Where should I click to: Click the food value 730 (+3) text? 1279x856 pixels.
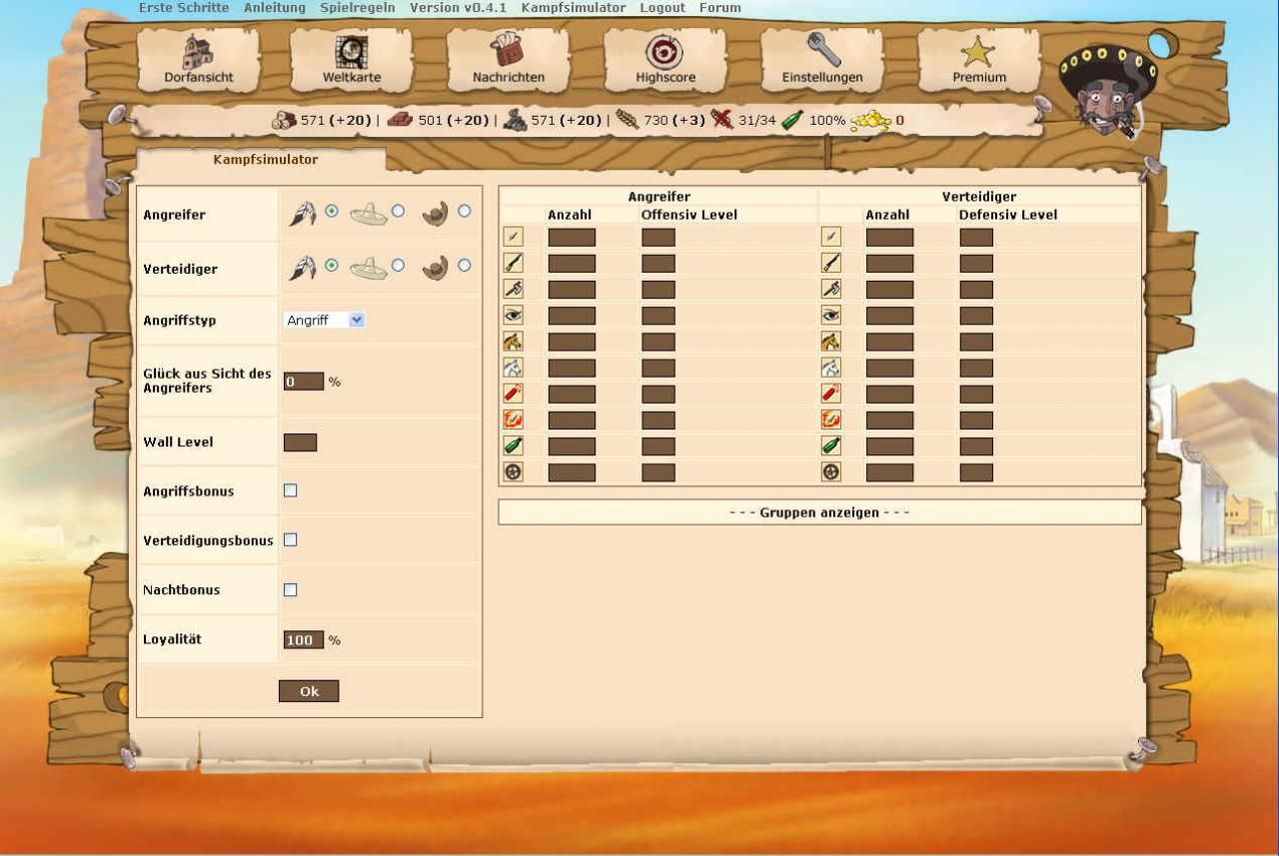[674, 121]
